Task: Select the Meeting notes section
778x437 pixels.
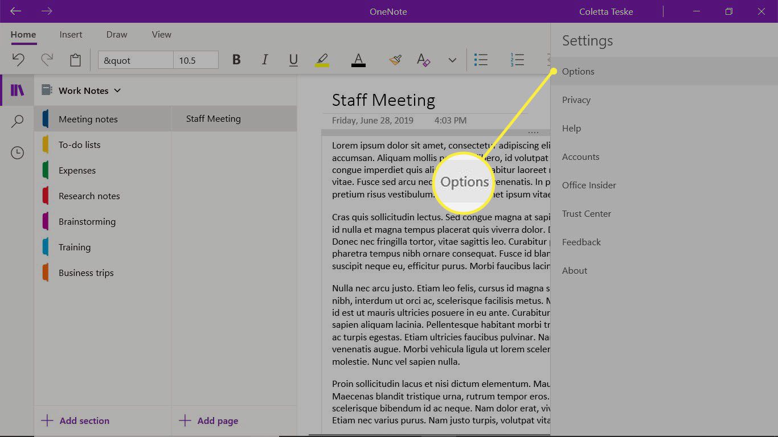Action: (103, 119)
